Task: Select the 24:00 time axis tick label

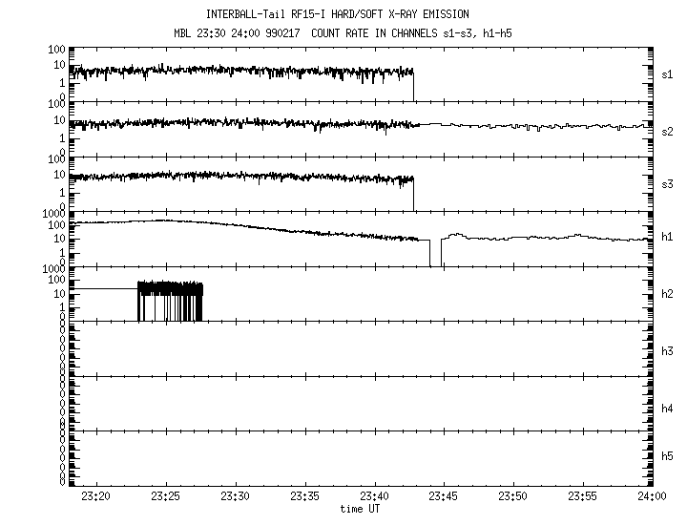Action: [x=652, y=498]
